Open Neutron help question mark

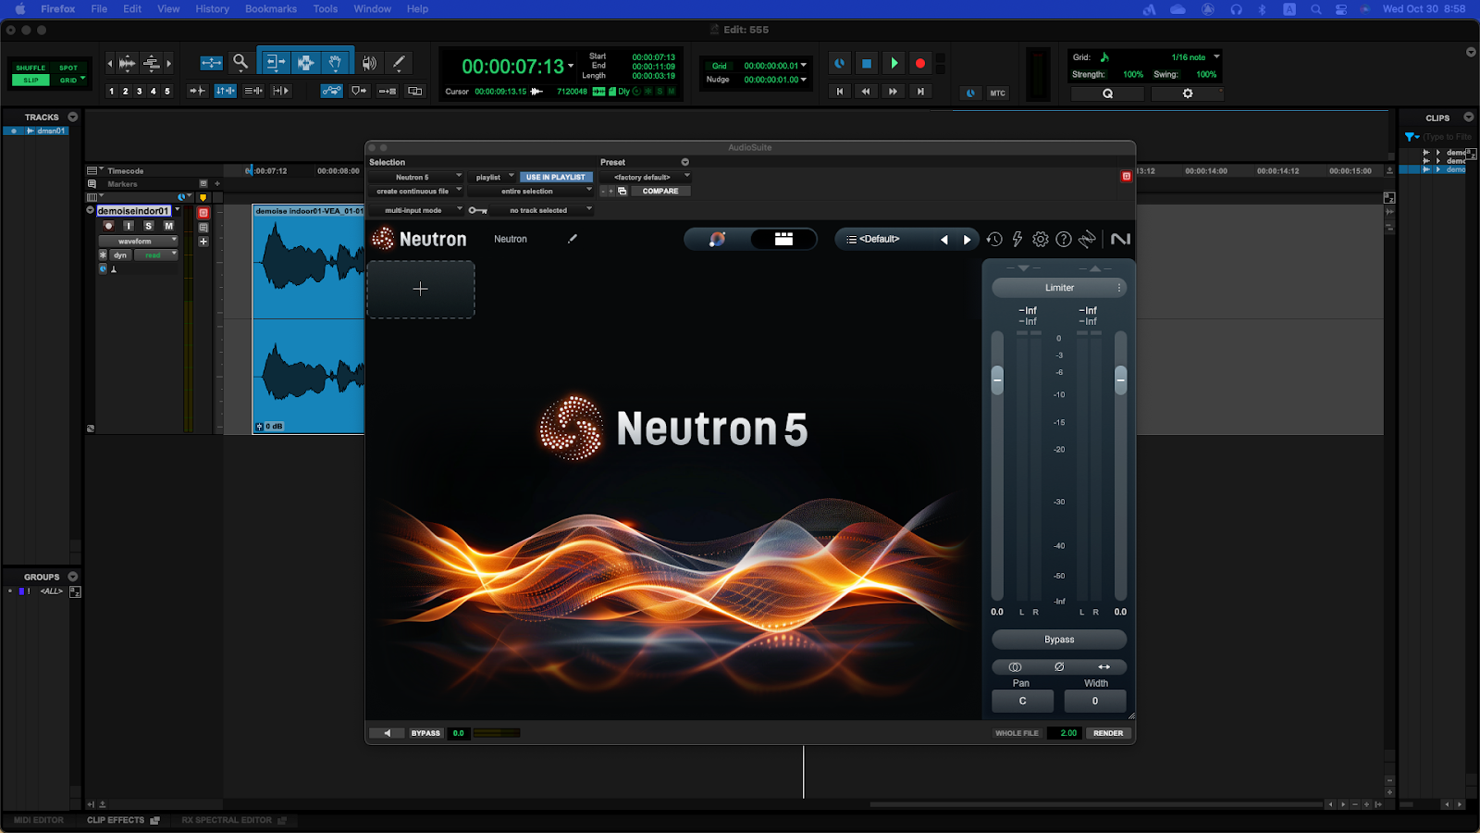tap(1064, 240)
